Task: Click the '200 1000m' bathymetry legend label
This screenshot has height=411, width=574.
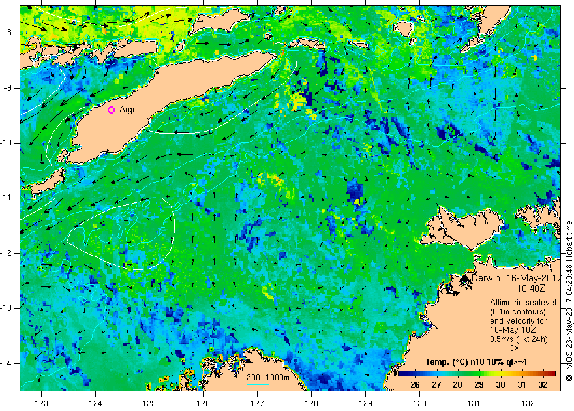Action: coord(267,378)
